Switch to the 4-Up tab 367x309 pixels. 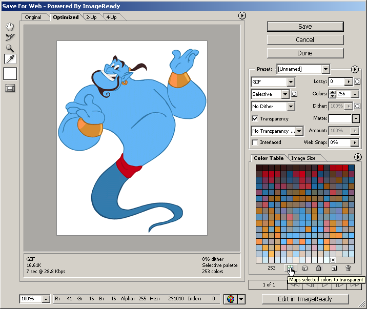click(111, 17)
